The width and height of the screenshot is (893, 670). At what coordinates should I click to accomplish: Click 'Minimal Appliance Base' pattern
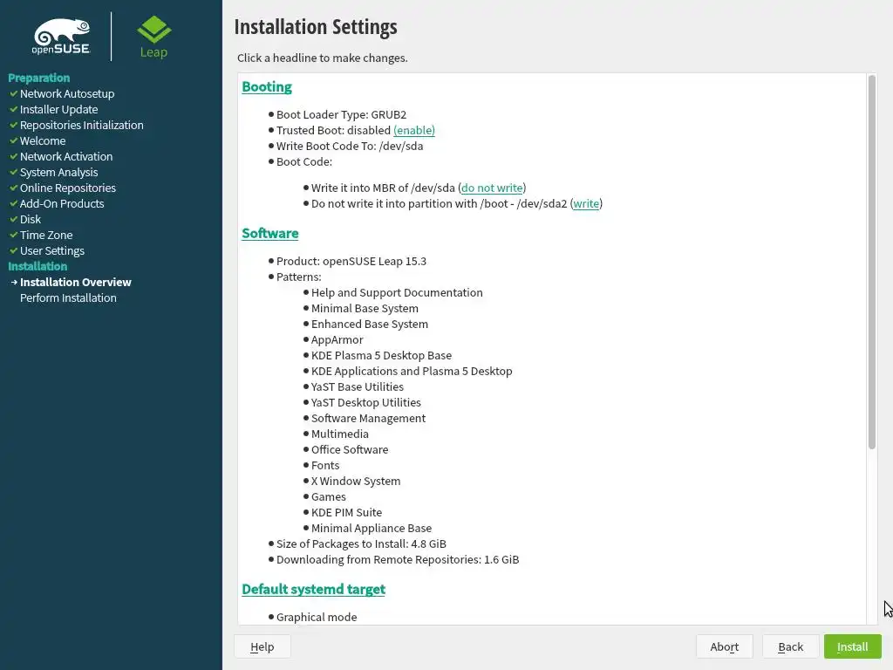click(372, 528)
